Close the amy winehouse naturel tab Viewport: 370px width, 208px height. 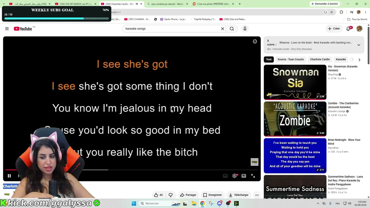coord(187,4)
